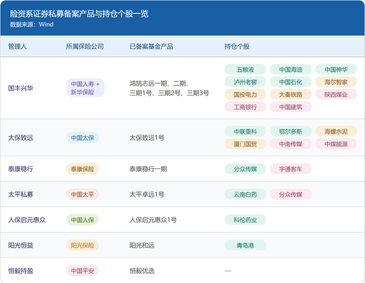Click manager name 太平私募
The width and height of the screenshot is (365, 283).
21,194
